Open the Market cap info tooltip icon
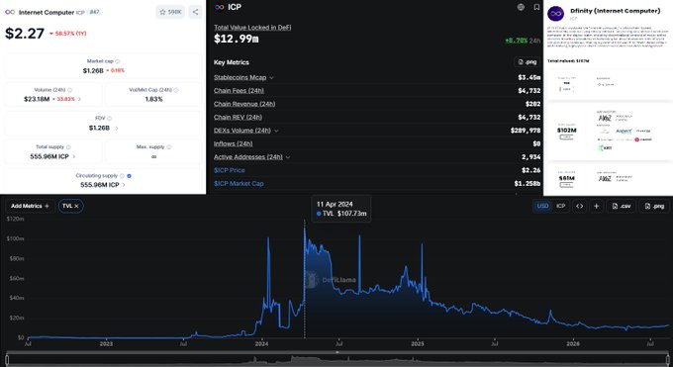This screenshot has height=367, width=673. pos(118,61)
